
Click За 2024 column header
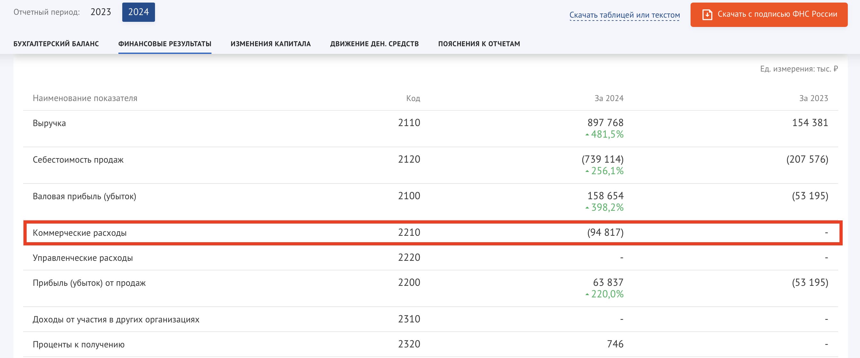point(609,98)
